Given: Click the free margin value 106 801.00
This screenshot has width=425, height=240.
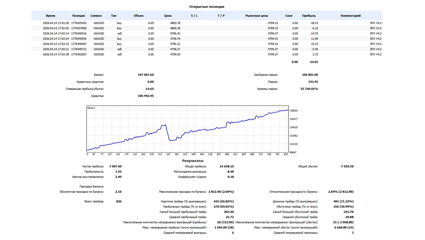Looking at the screenshot, I should pos(310,75).
